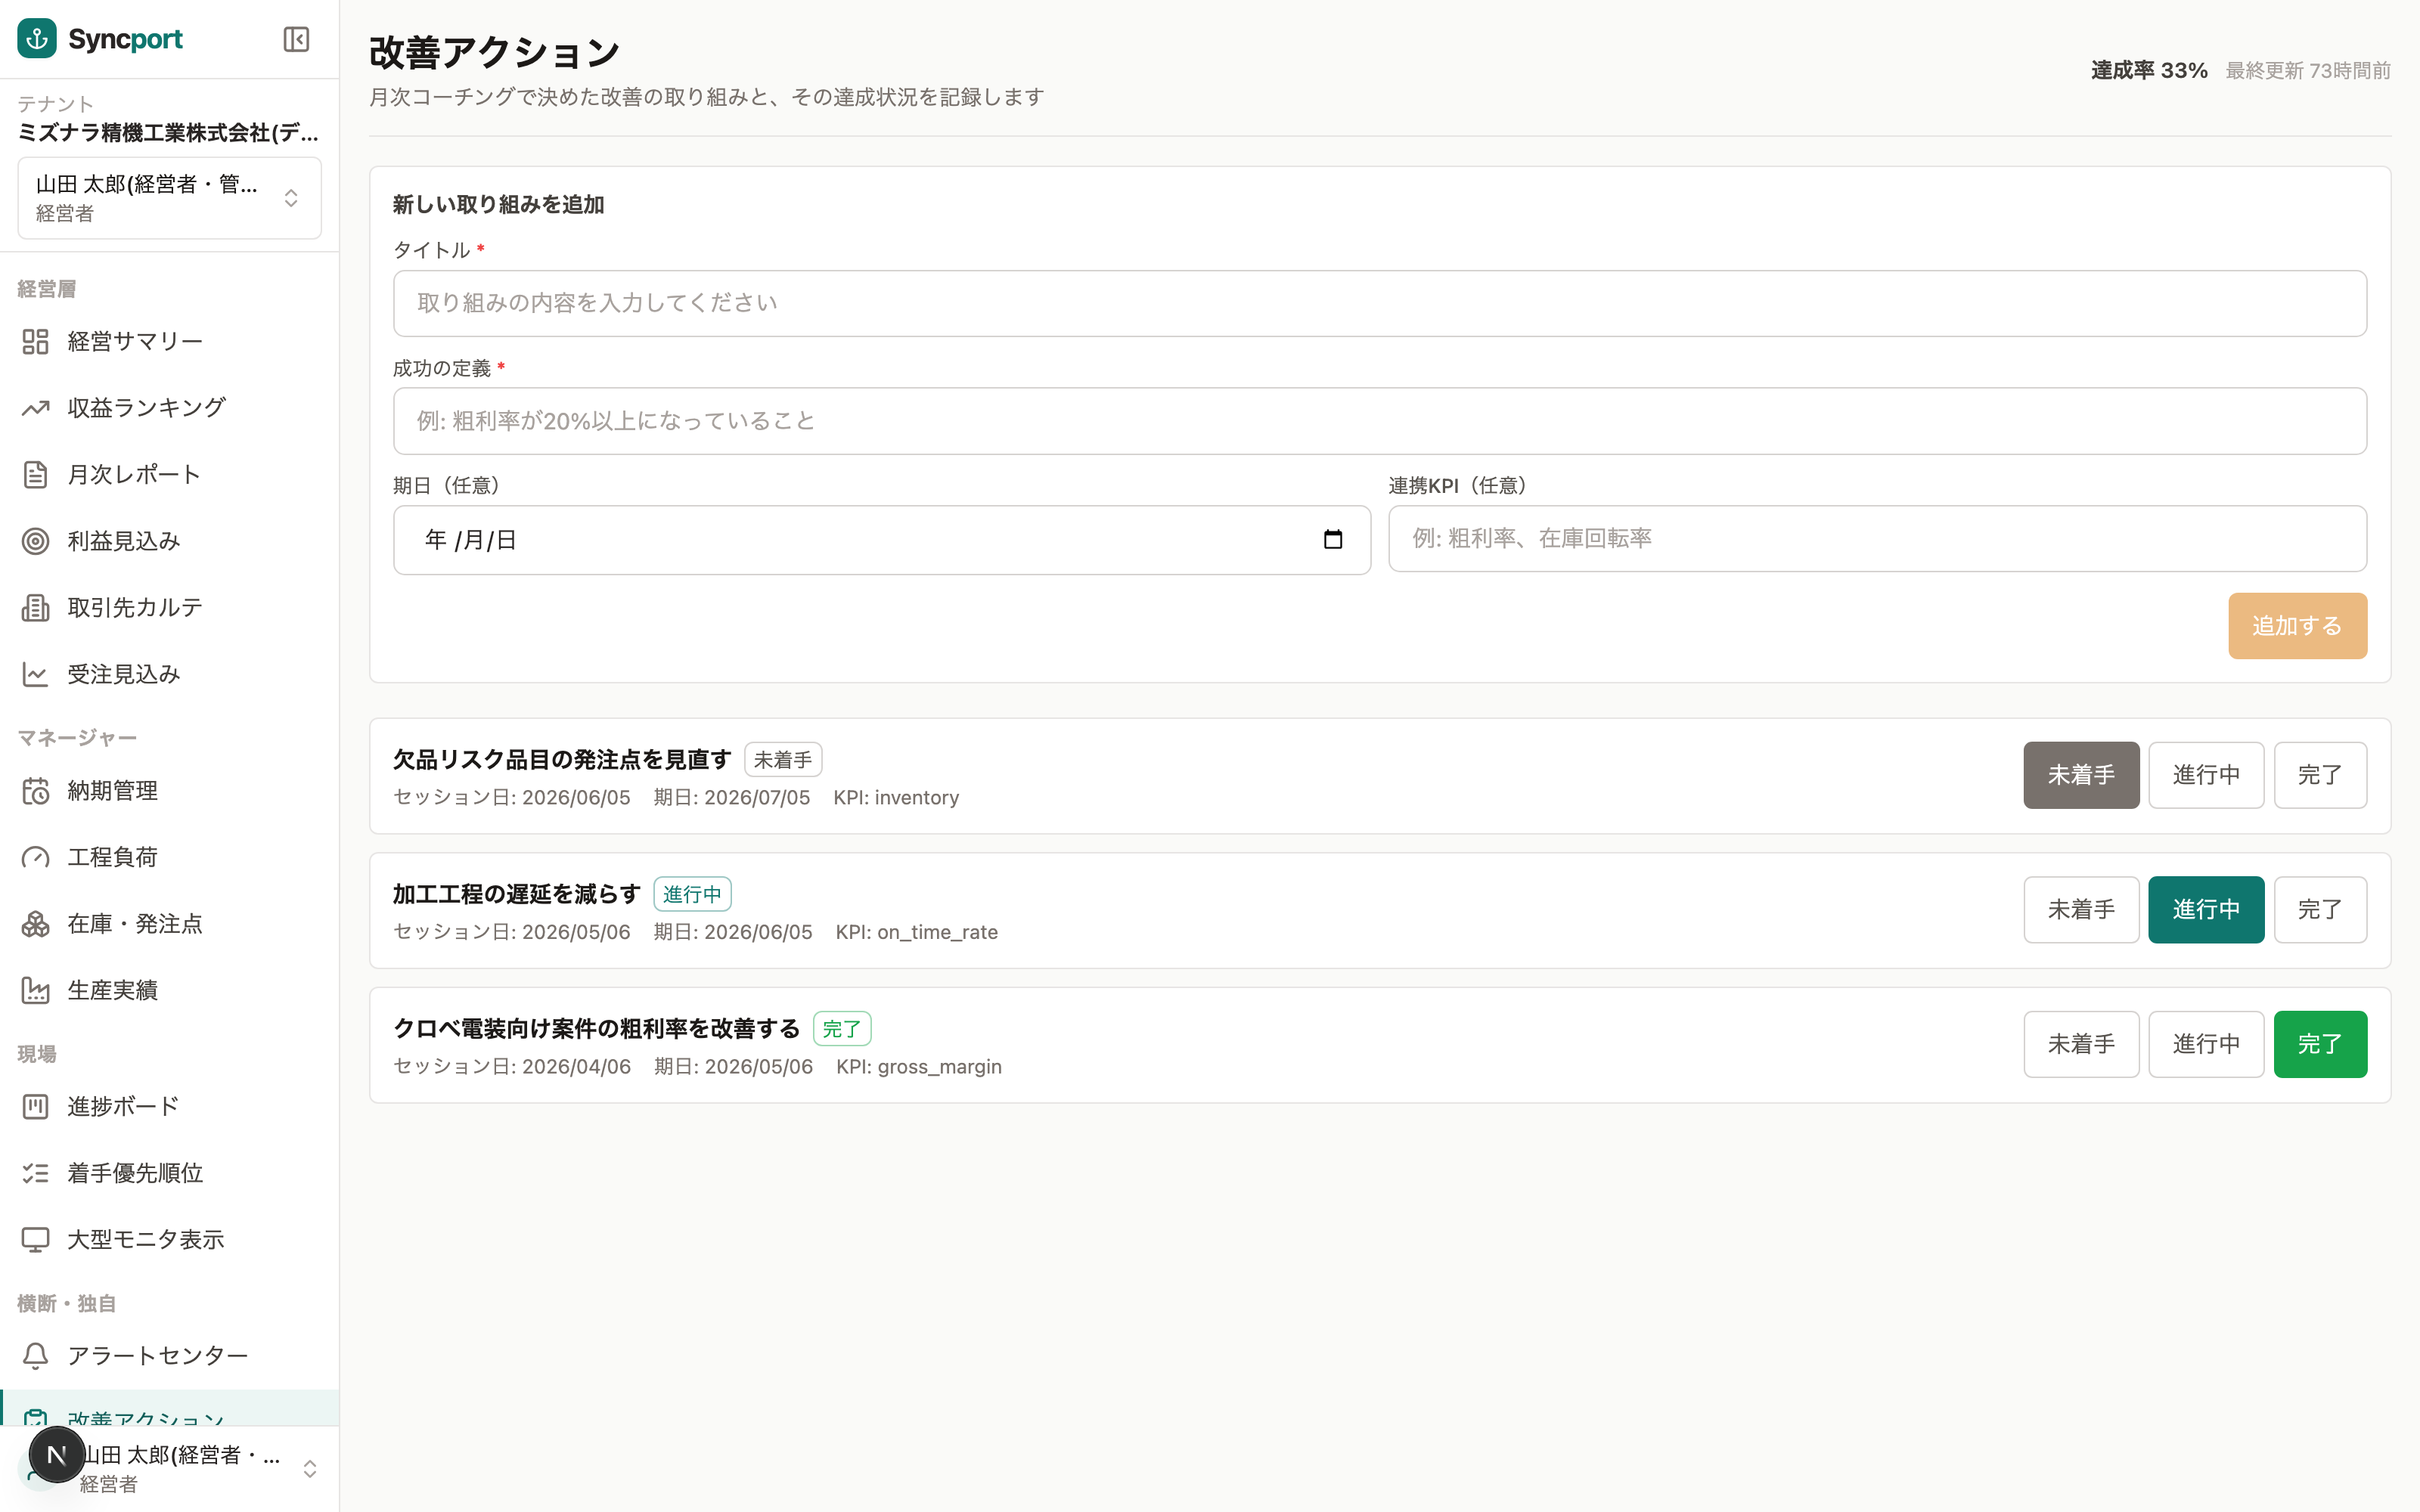Mark 欠品リスク品目 action as 完了
Screen dimensions: 2420x1512
point(2320,775)
